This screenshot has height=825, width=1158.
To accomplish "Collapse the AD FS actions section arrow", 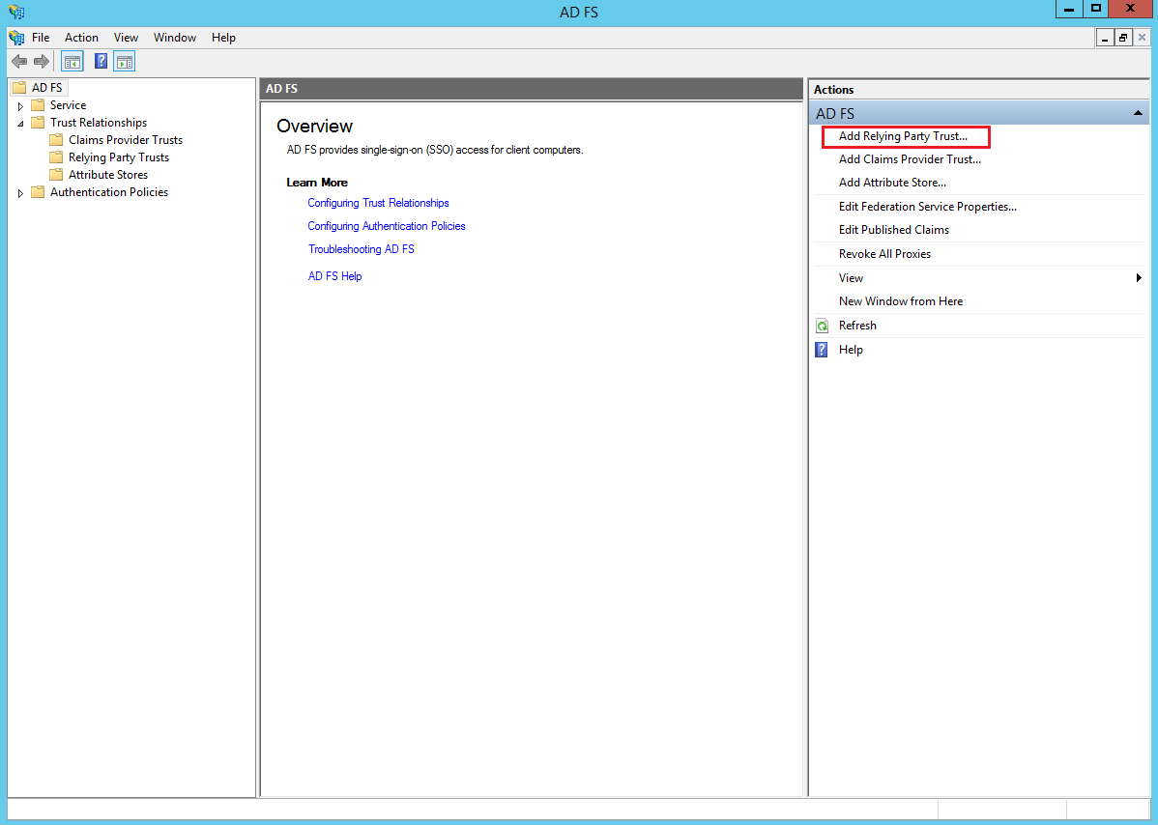I will tap(1138, 113).
